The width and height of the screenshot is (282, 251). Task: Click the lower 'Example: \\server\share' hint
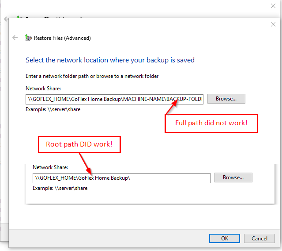click(x=60, y=188)
